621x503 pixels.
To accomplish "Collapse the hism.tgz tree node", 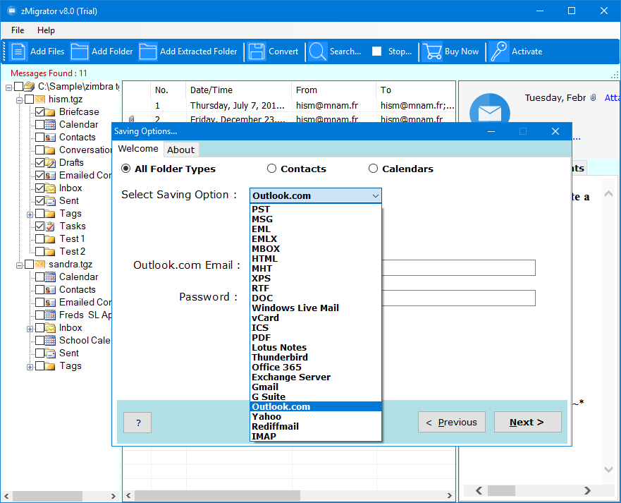I will pos(19,100).
